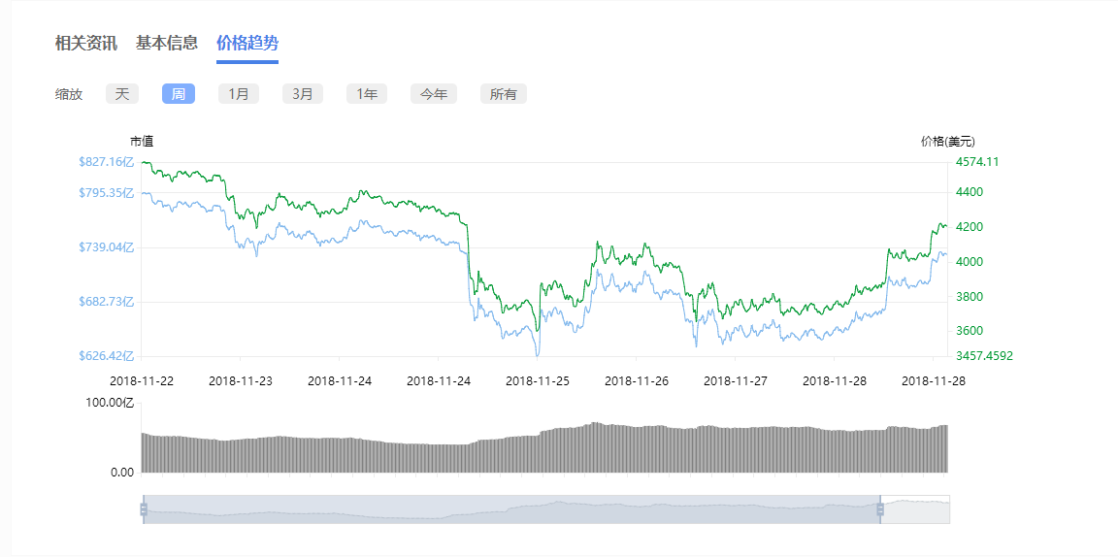Click the $739.04亿 market cap axis label
Screen dimensions: 1118x557
pos(107,247)
